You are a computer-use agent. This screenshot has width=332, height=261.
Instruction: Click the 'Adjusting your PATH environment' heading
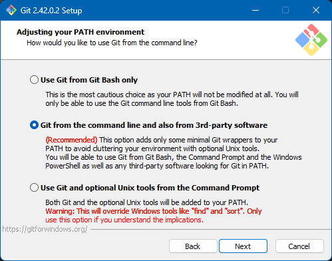(x=81, y=32)
